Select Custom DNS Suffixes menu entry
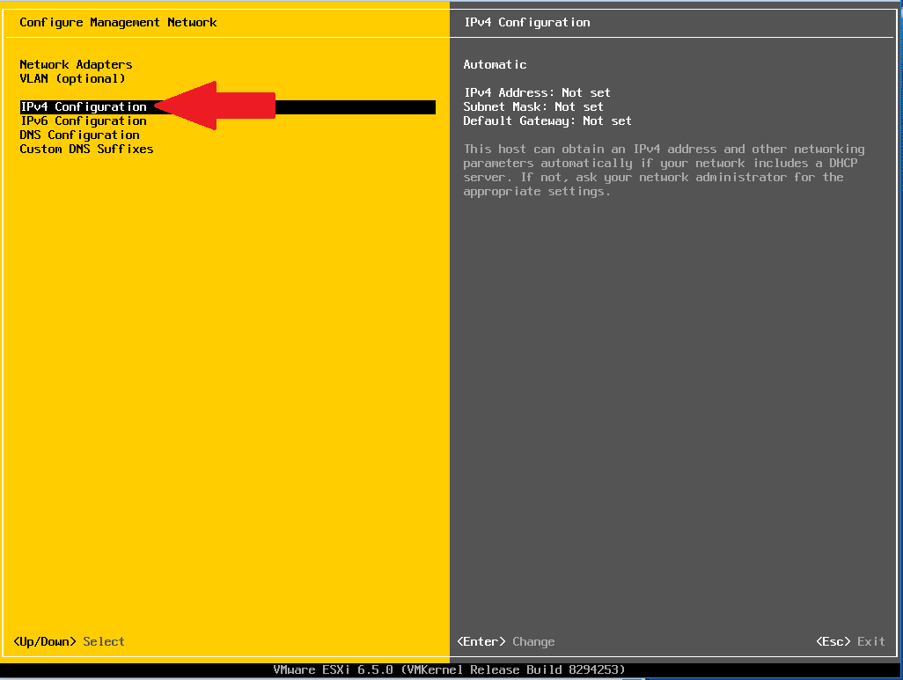The height and width of the screenshot is (680, 903). (x=86, y=149)
